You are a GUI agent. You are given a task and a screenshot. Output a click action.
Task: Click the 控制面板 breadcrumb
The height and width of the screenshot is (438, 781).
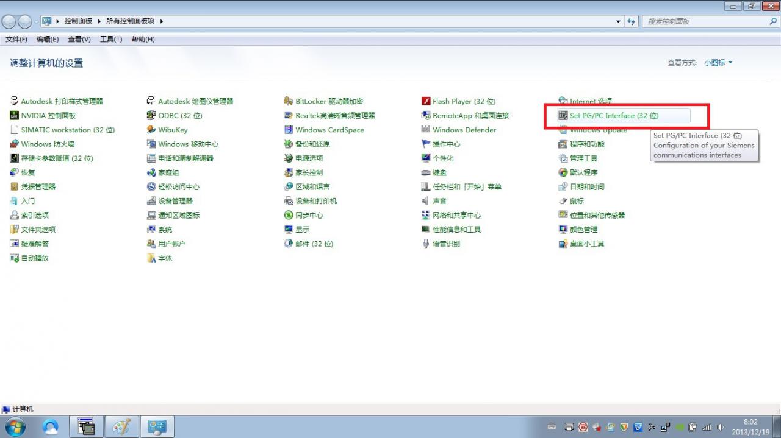78,21
